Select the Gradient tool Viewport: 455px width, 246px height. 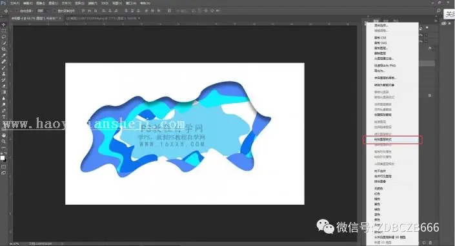pos(3,92)
